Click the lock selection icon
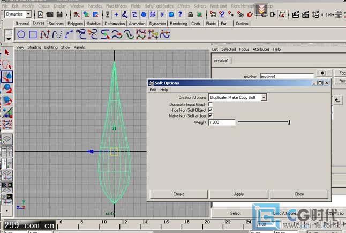 (x=190, y=14)
